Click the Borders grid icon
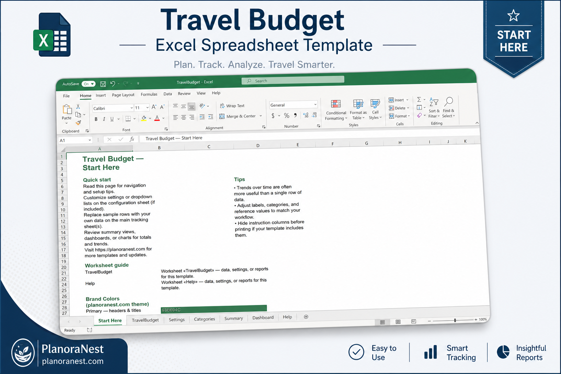This screenshot has height=374, width=561. pos(128,118)
